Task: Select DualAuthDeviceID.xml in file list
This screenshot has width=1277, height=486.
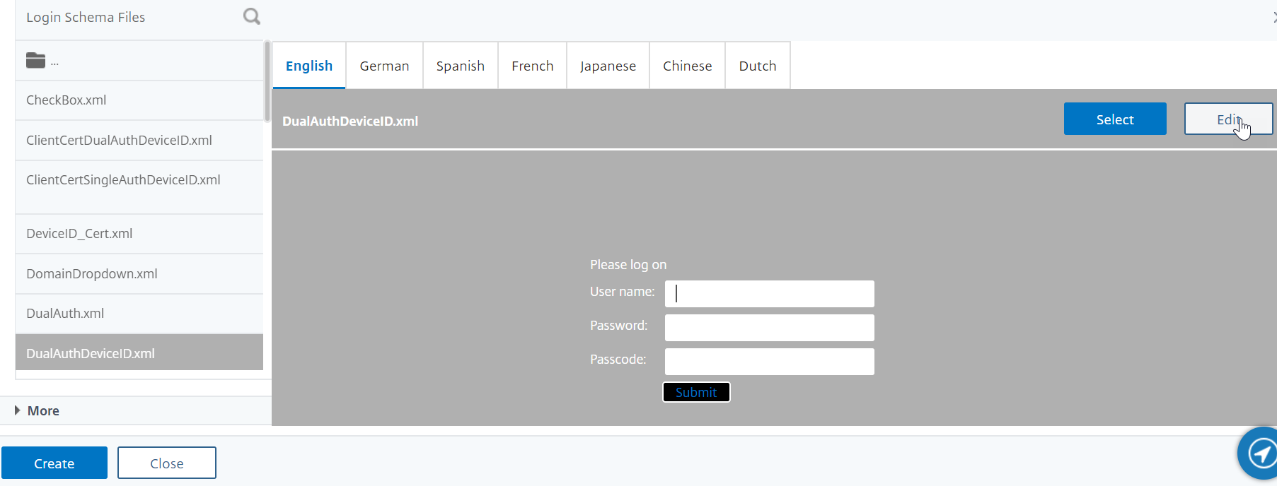Action: pyautogui.click(x=139, y=352)
